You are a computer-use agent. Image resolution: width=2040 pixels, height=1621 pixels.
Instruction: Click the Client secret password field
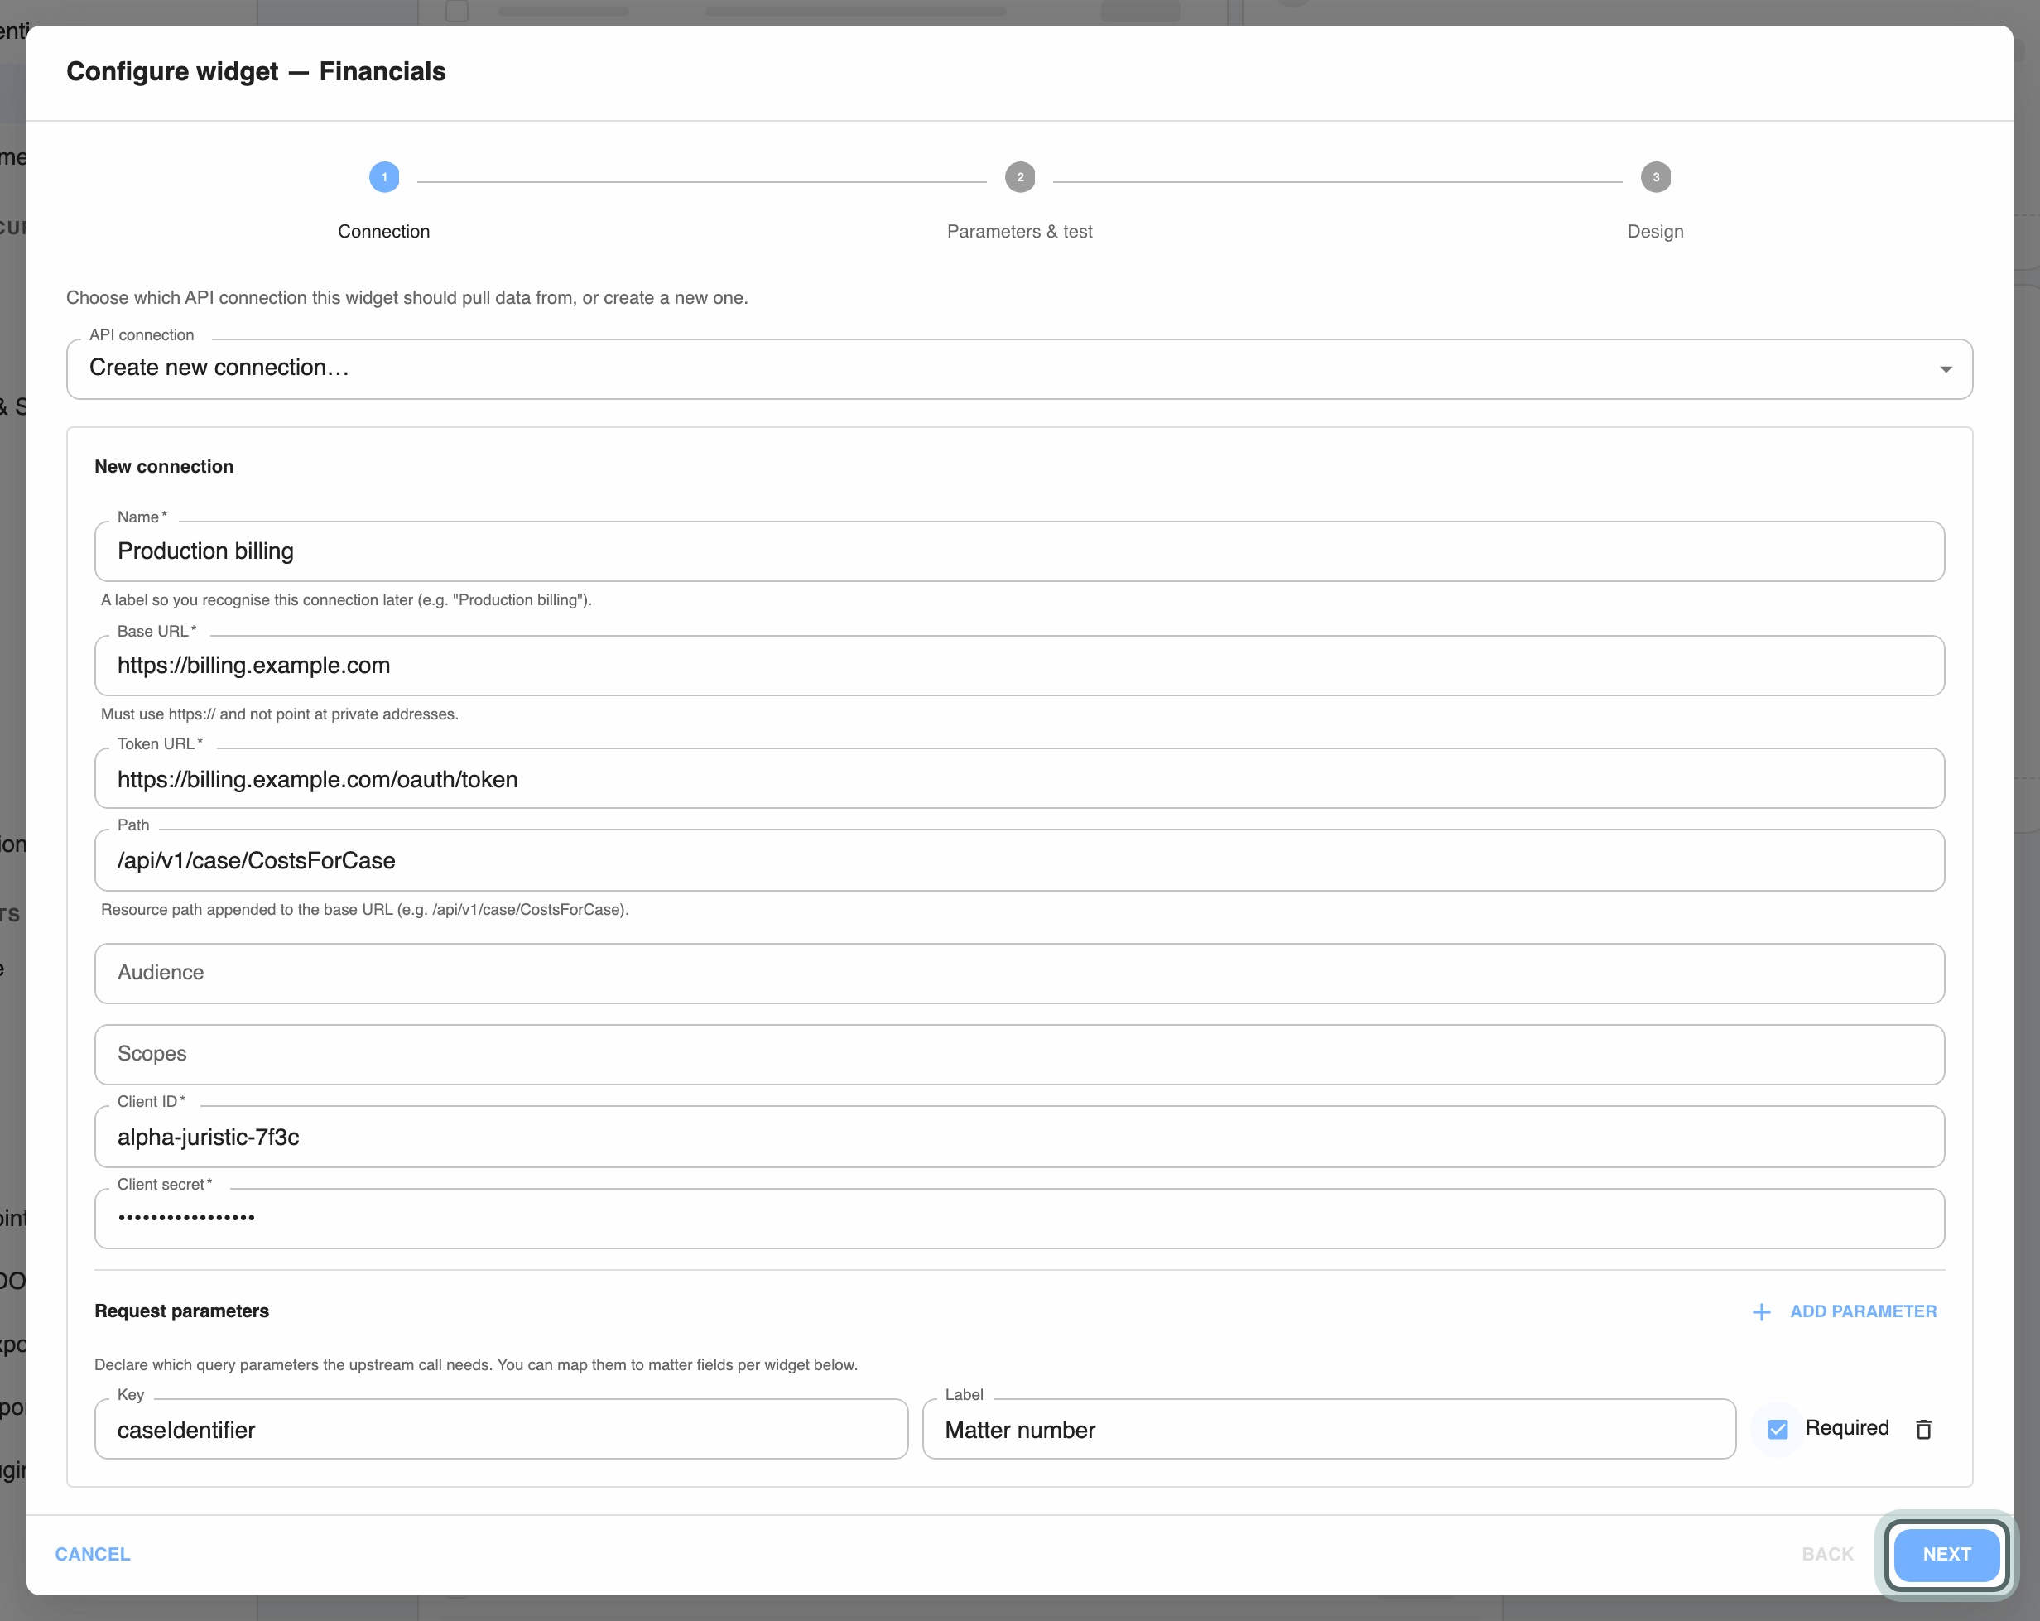point(1019,1219)
